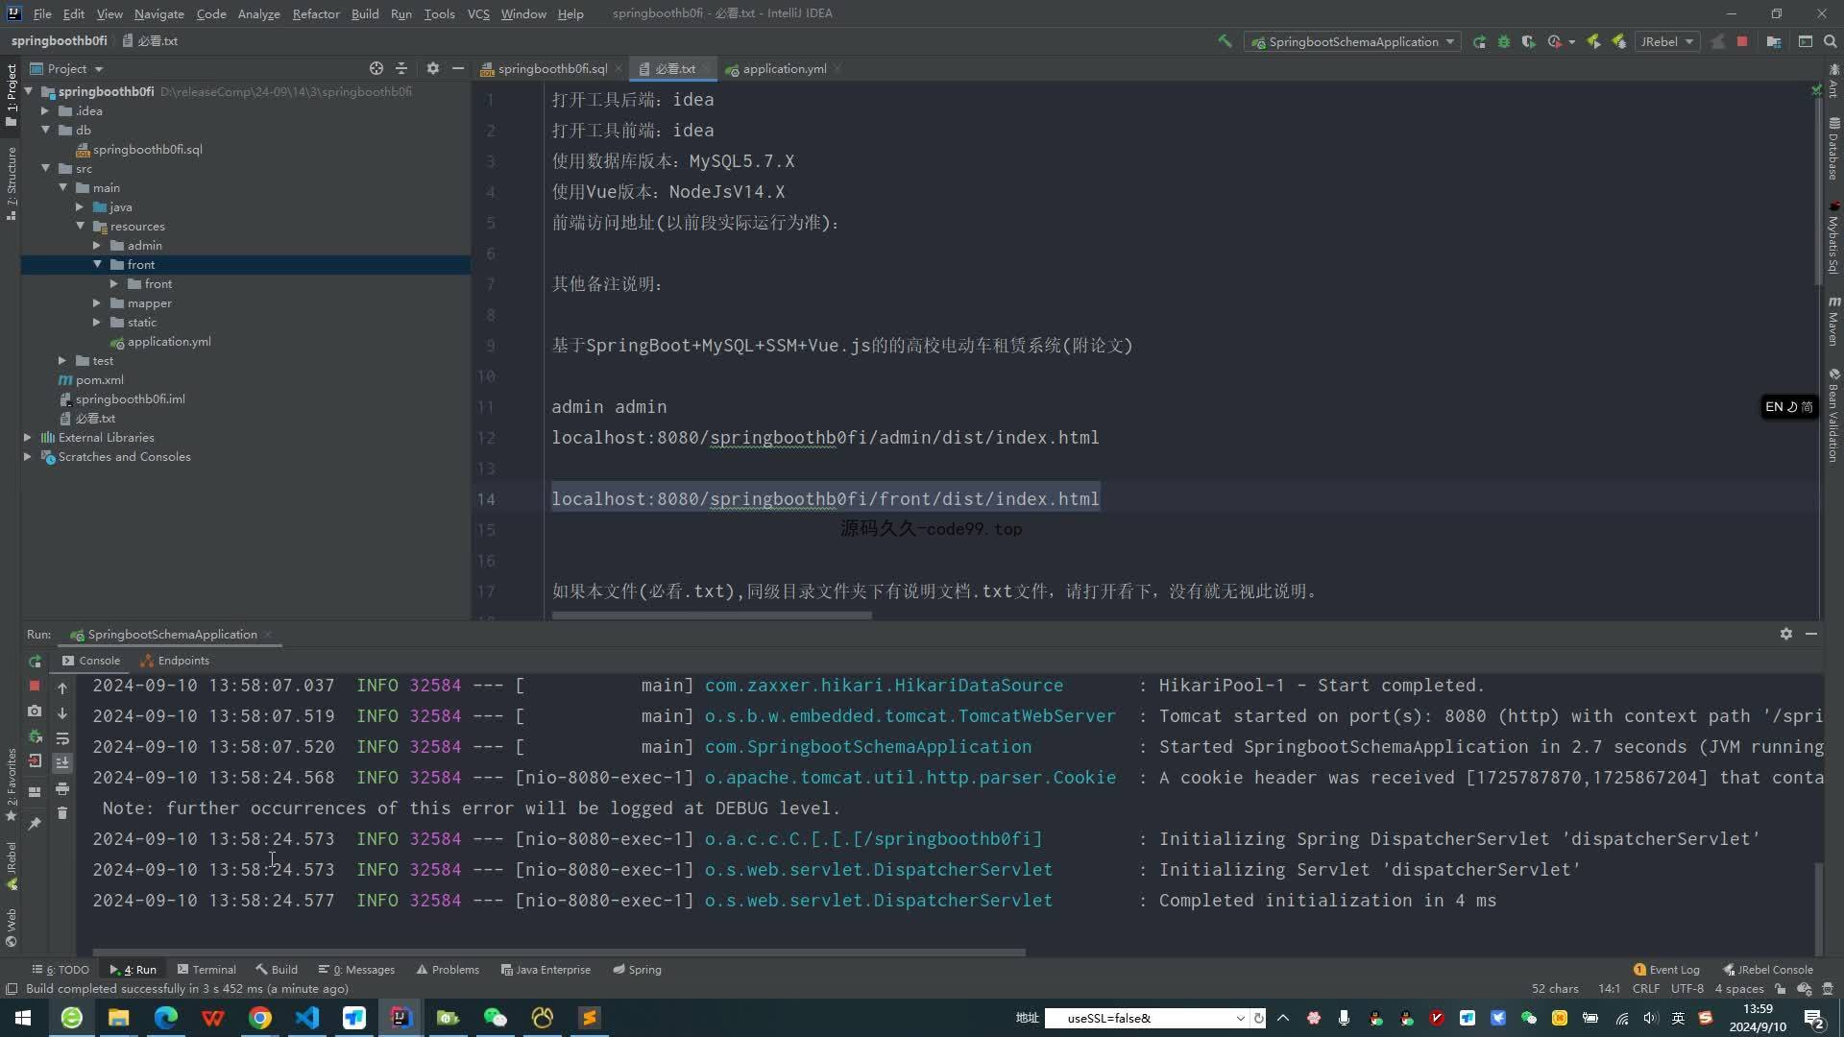Click the Debug with JRebel icon

pos(1619,41)
